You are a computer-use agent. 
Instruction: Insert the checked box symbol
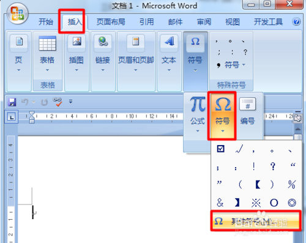point(220,149)
